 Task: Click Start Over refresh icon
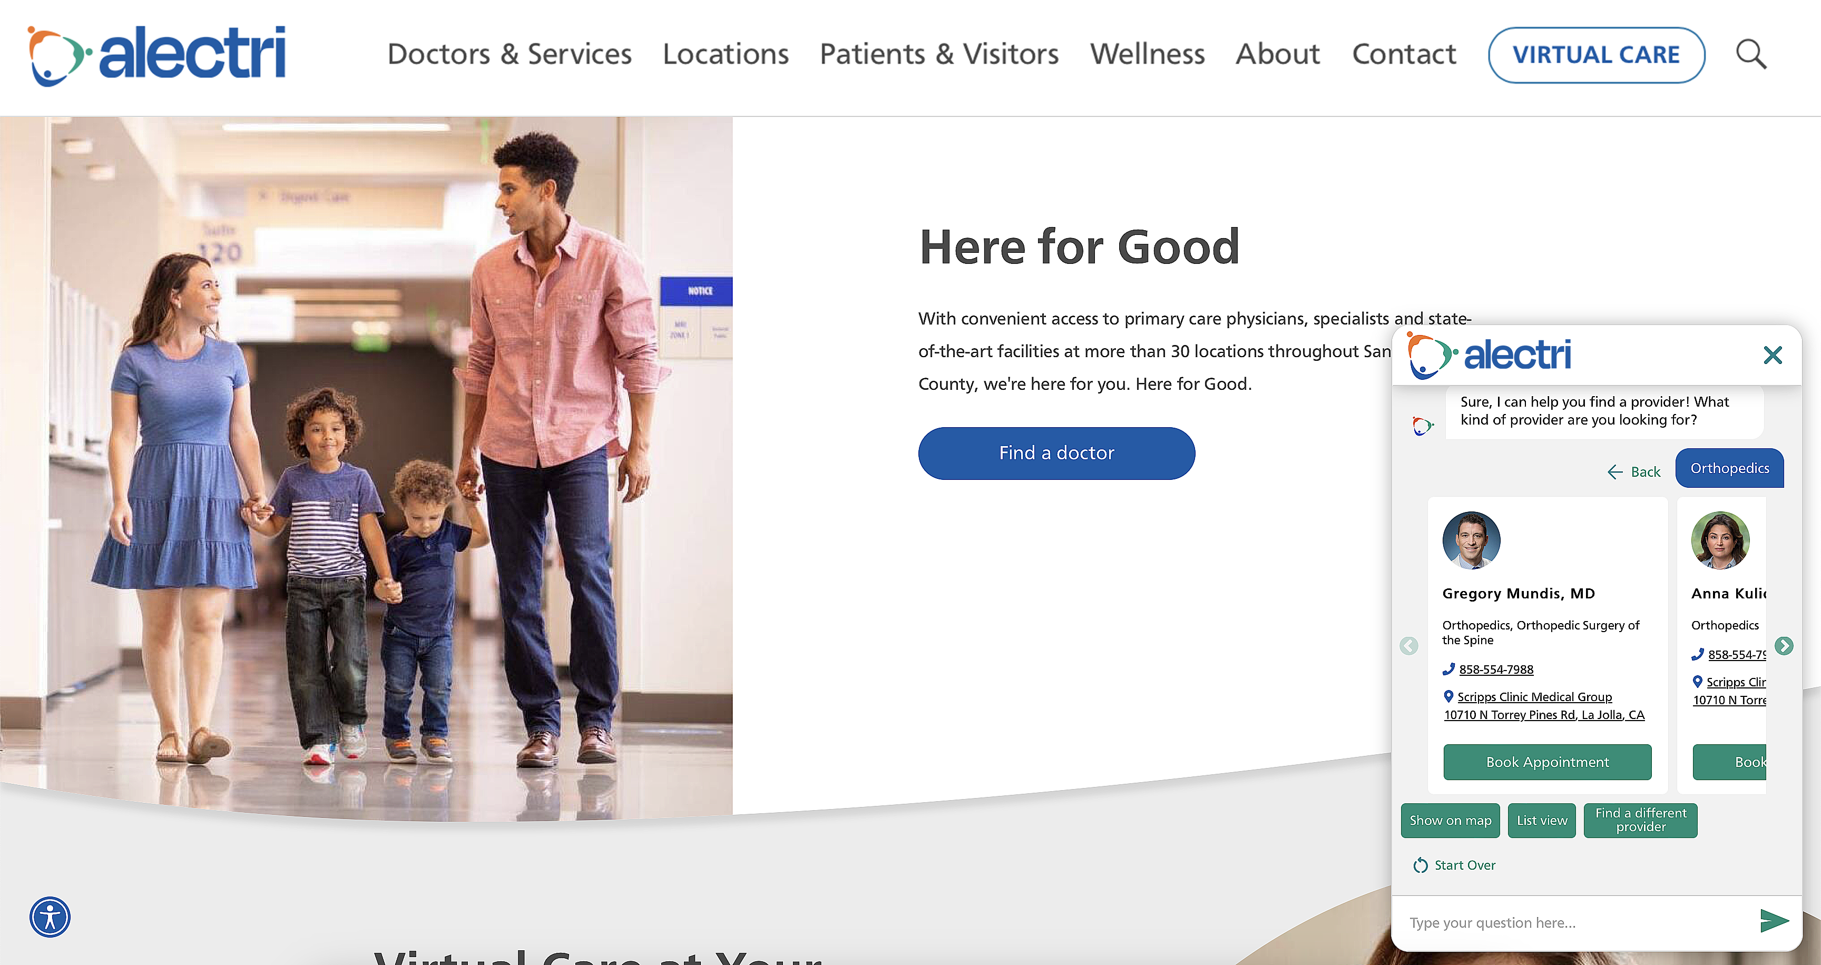pos(1420,865)
